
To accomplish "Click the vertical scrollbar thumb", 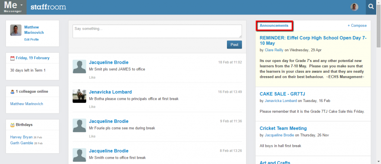I will [378, 26].
